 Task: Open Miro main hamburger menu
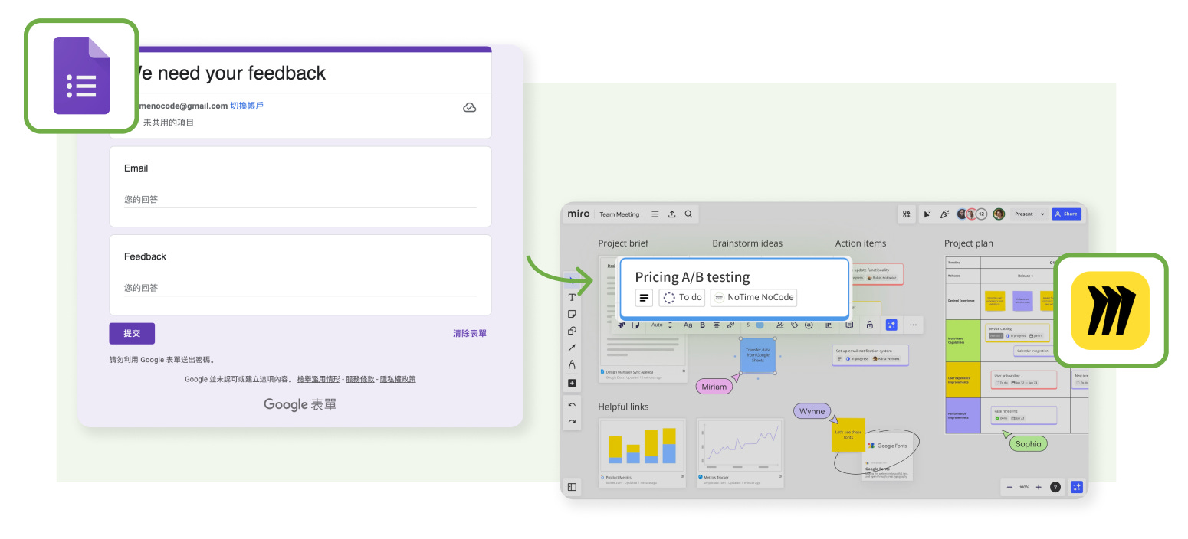click(655, 214)
